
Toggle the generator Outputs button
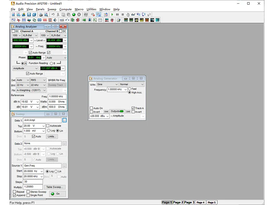click(x=117, y=111)
